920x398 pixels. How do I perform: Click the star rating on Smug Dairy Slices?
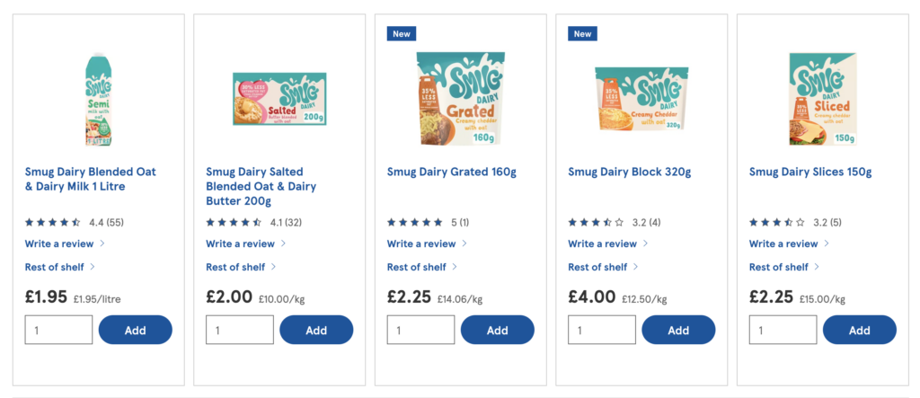point(777,222)
